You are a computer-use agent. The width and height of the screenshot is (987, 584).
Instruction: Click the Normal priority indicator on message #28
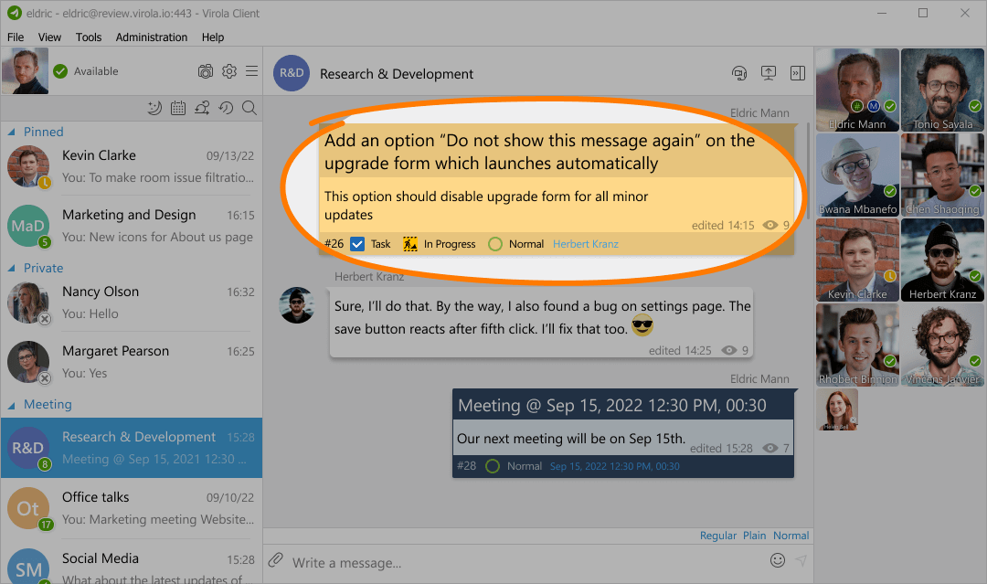493,466
